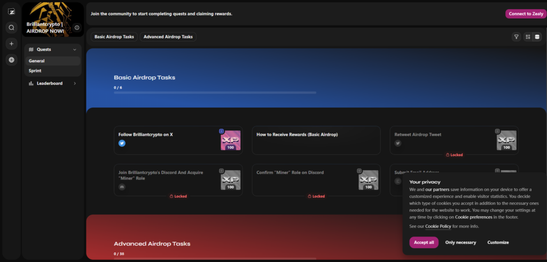Click the Leaderboard bar chart icon
This screenshot has width=547, height=262.
pos(31,83)
